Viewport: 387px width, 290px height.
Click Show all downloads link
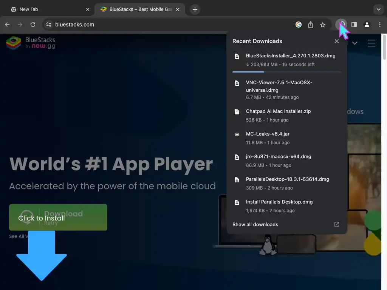[255, 224]
